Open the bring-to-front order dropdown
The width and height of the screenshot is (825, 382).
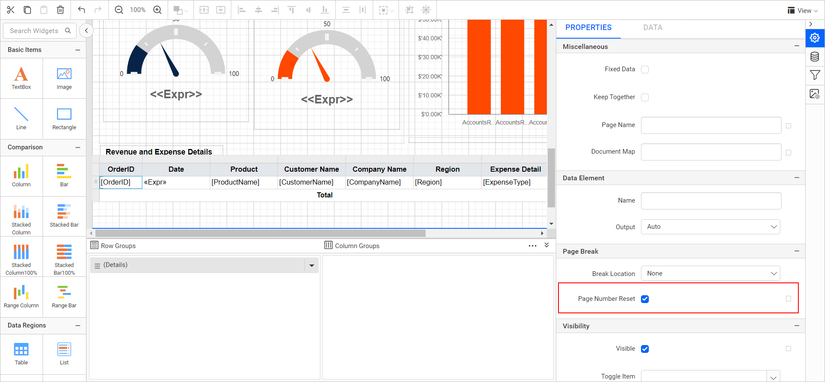(x=181, y=10)
